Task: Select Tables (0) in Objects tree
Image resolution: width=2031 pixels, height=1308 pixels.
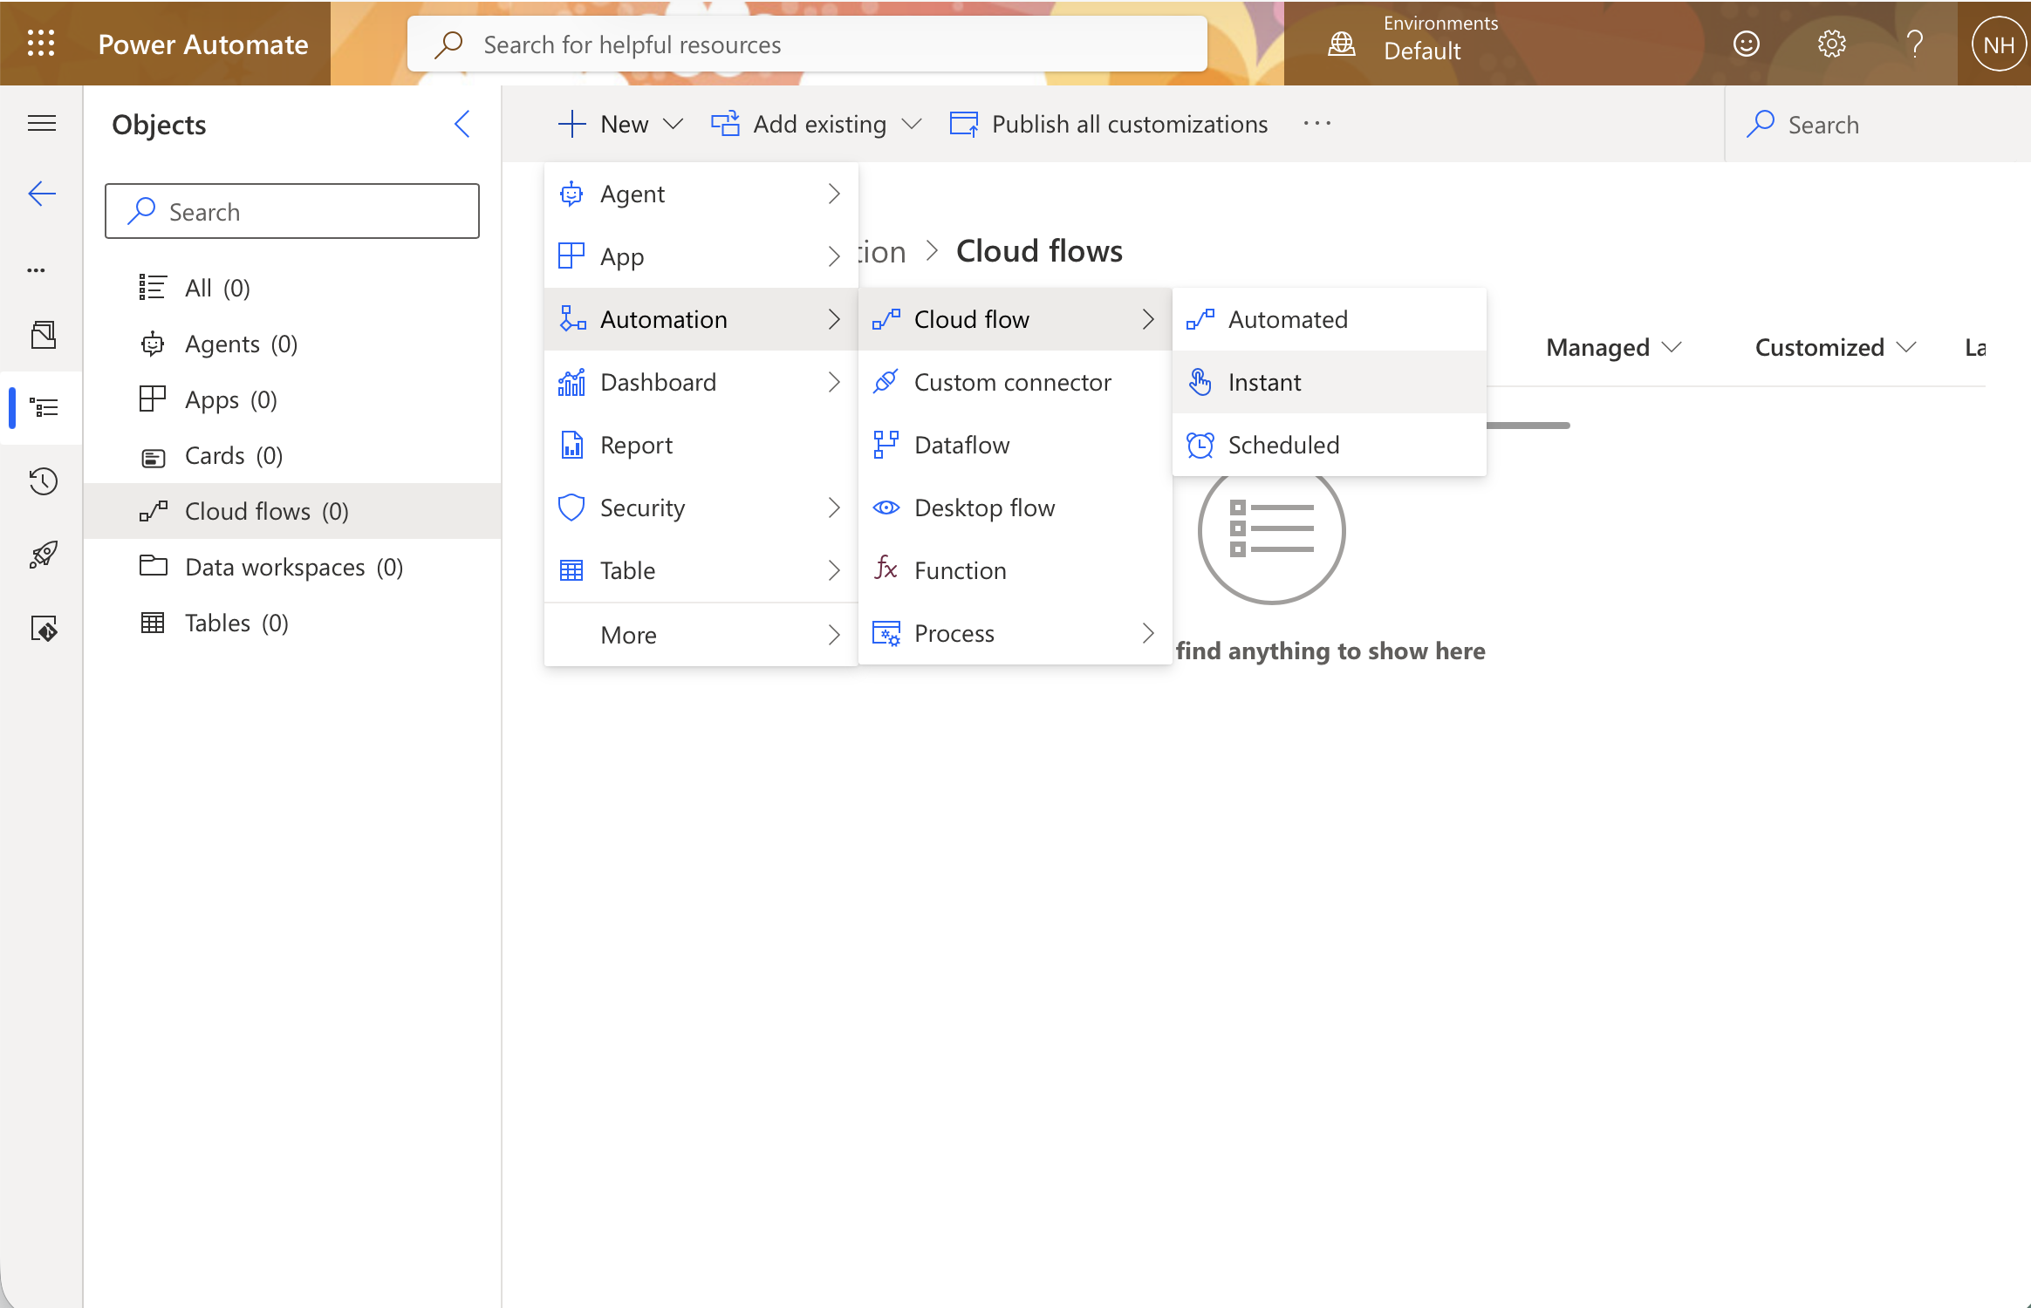Action: pyautogui.click(x=292, y=623)
